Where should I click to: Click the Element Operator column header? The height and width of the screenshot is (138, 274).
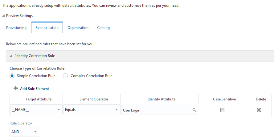[x=92, y=99]
